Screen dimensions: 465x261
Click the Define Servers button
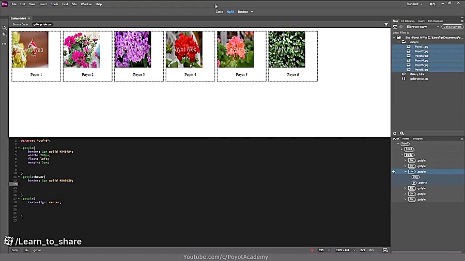click(x=452, y=27)
